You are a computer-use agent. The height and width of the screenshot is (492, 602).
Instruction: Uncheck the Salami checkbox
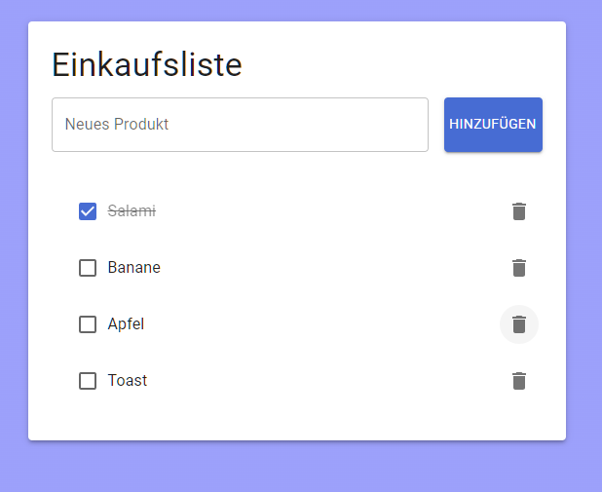pyautogui.click(x=88, y=211)
